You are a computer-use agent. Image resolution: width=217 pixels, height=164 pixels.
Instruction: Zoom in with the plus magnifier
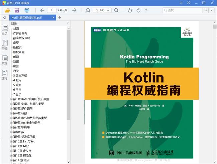tap(116, 10)
